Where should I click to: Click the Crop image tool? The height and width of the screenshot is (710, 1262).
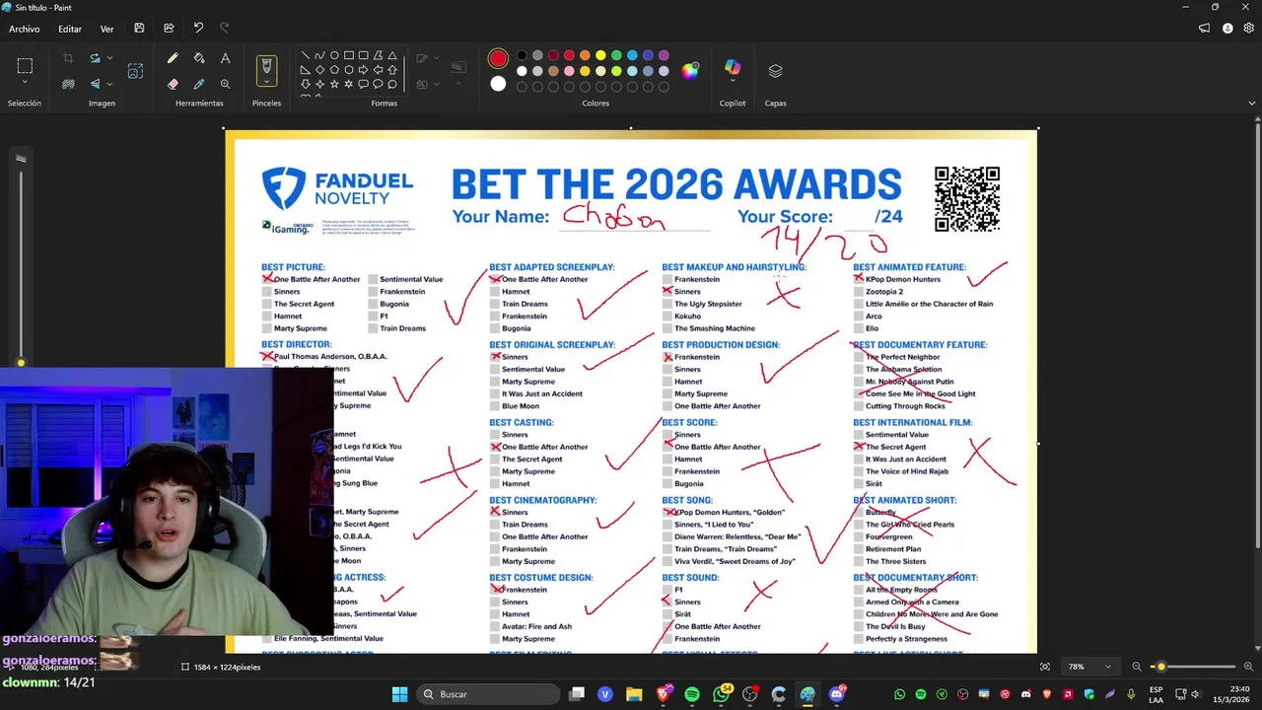68,59
